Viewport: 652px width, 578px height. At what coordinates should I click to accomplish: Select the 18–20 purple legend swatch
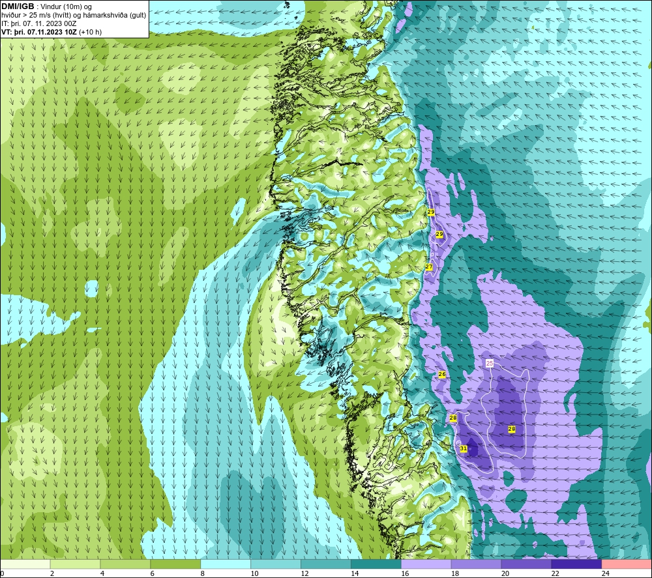click(476, 564)
